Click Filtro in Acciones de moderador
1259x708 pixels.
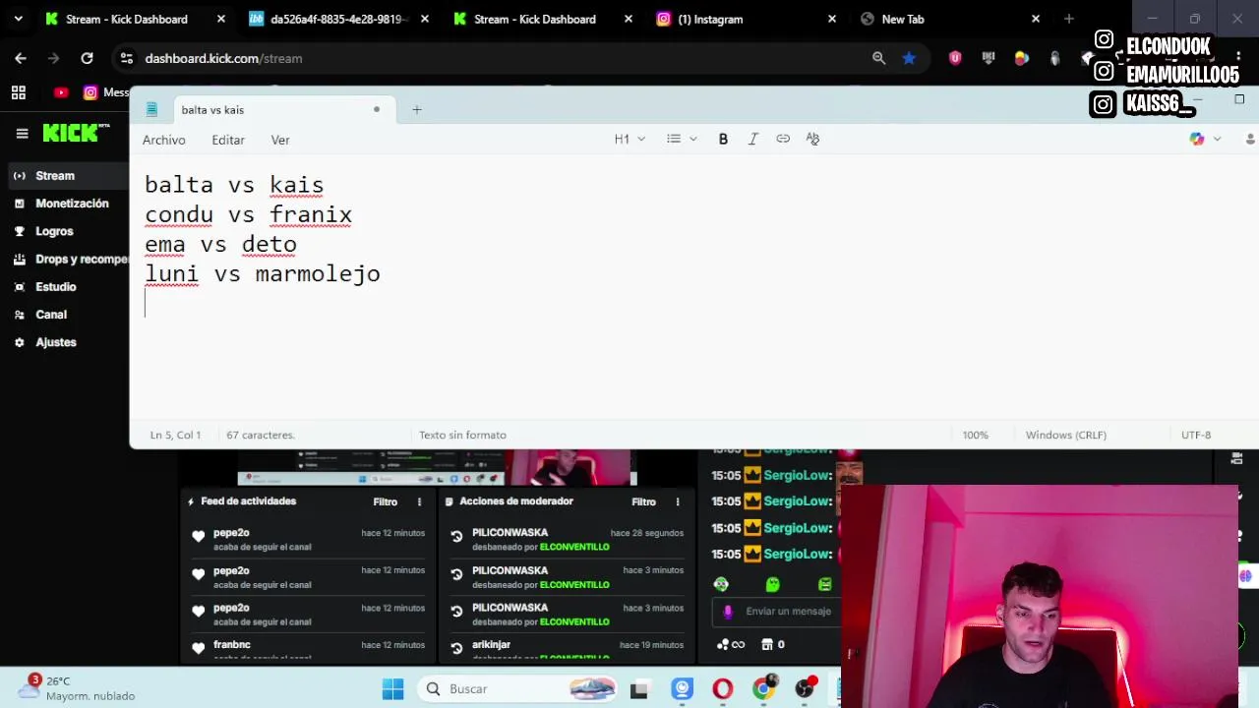[x=643, y=501]
